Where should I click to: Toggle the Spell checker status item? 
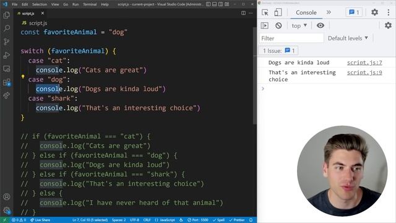coord(218,220)
